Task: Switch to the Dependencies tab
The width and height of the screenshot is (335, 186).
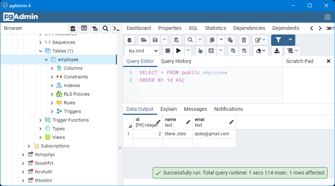Action: coord(249,28)
